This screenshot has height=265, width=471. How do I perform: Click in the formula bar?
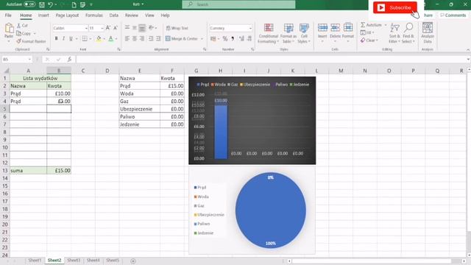coord(272,60)
